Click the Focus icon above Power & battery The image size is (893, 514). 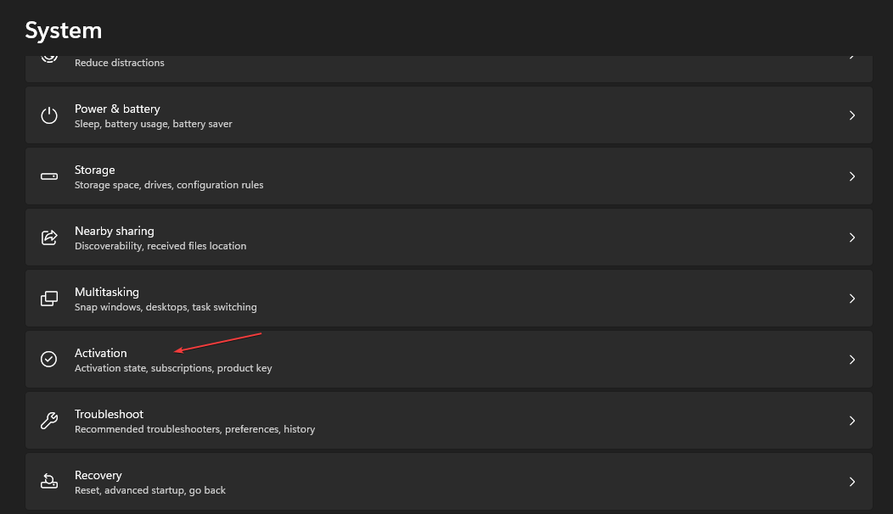point(48,56)
